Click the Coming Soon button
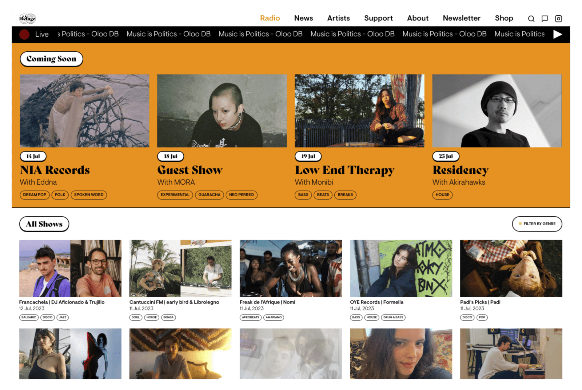 click(51, 59)
